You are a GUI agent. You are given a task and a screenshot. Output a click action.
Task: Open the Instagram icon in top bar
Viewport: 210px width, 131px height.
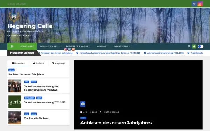tap(200, 4)
